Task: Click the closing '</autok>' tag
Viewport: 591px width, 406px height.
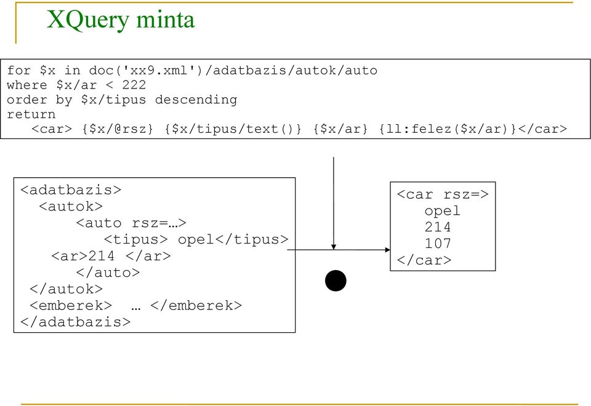Action: tap(66, 289)
